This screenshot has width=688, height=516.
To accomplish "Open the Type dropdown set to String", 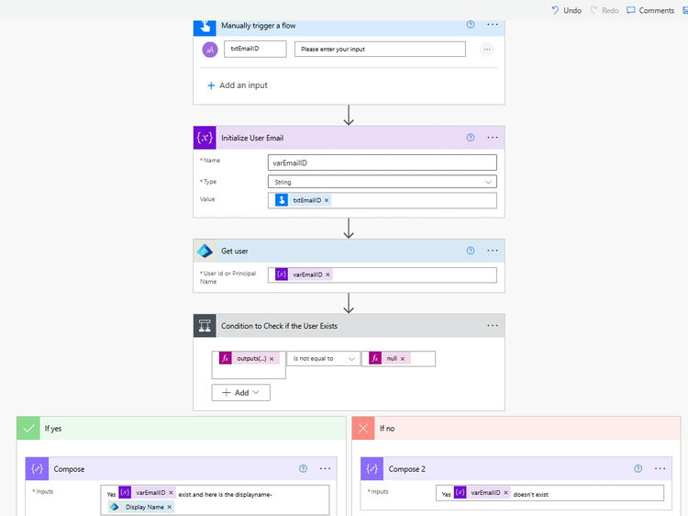I will pyautogui.click(x=383, y=182).
